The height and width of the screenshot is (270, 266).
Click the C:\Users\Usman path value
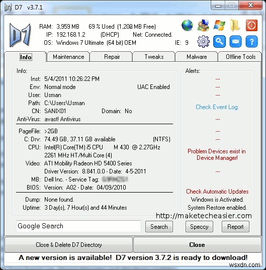64,103
